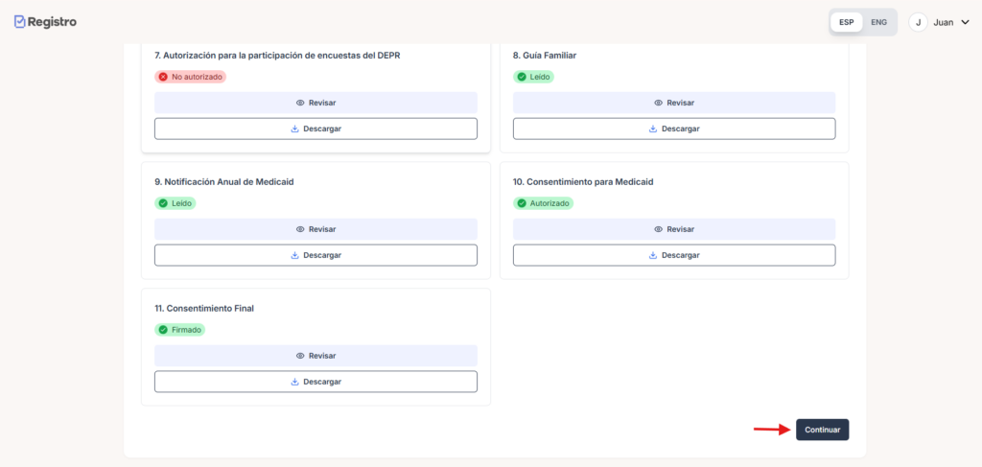The height and width of the screenshot is (467, 982).
Task: Click download icon under Notificación Anual de Medicaid
Action: 295,255
